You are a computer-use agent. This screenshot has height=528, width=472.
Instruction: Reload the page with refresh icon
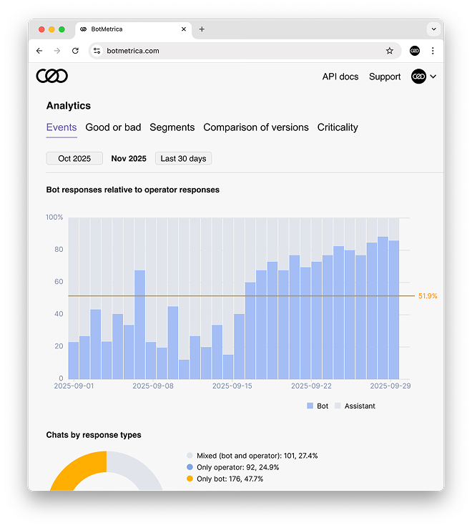point(75,51)
